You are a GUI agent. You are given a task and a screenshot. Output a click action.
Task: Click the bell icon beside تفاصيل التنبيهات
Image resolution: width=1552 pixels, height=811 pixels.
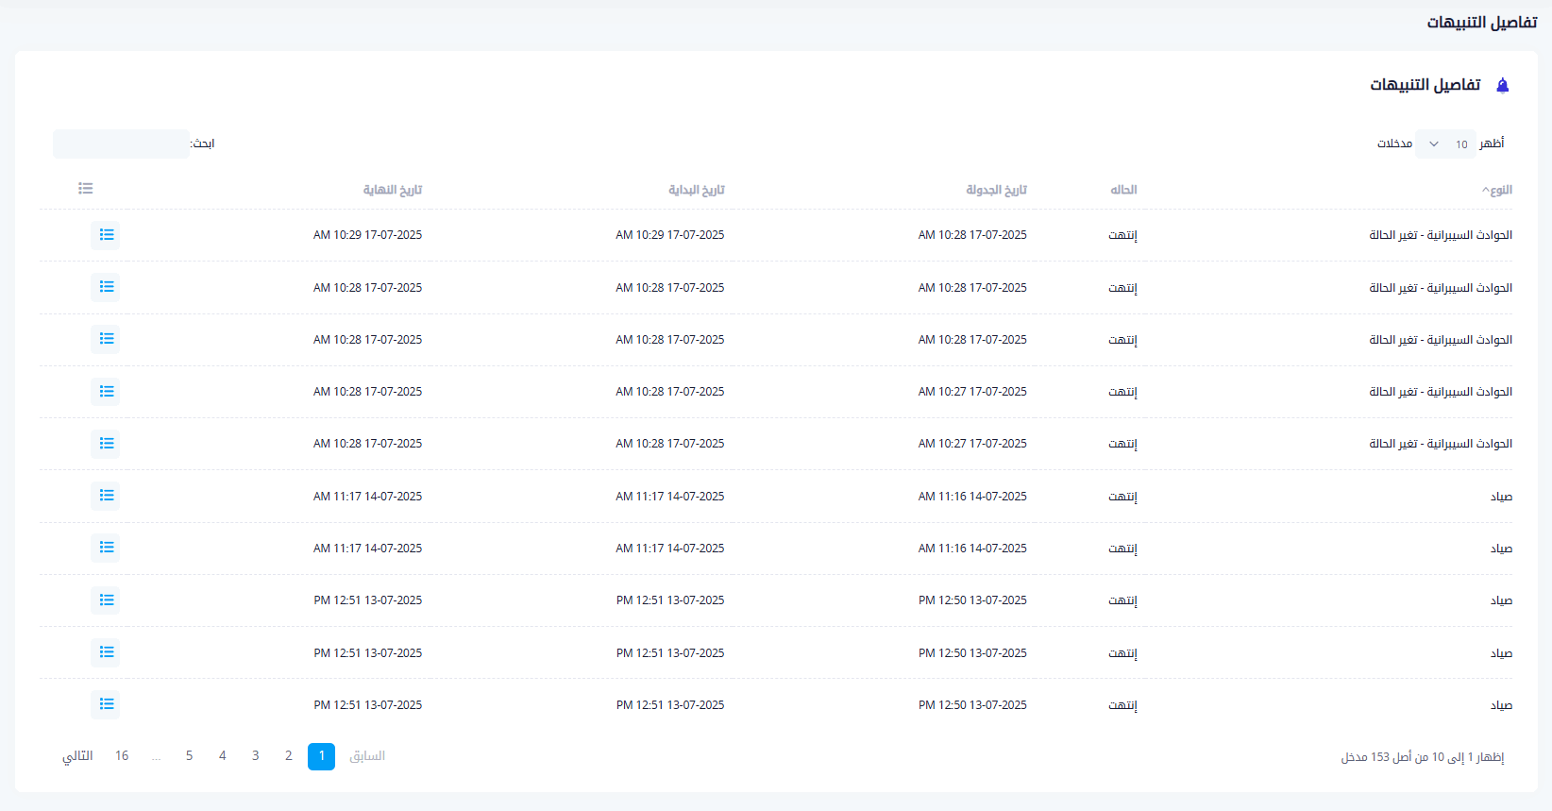(x=1503, y=86)
